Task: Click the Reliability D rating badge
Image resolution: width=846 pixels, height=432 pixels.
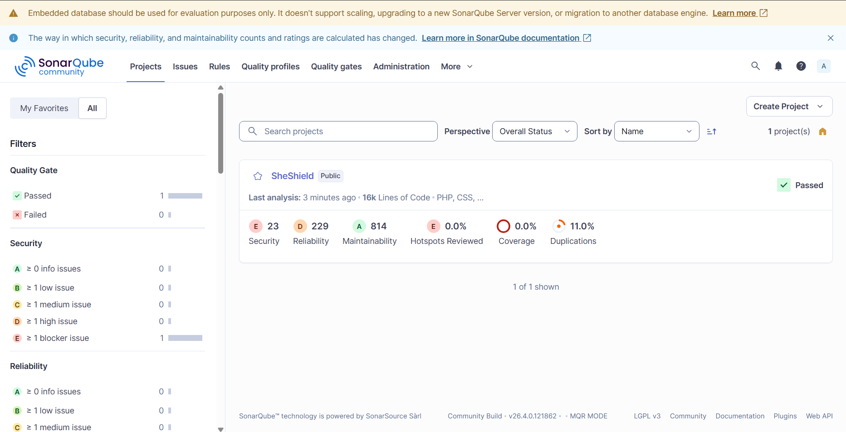Action: pyautogui.click(x=300, y=226)
